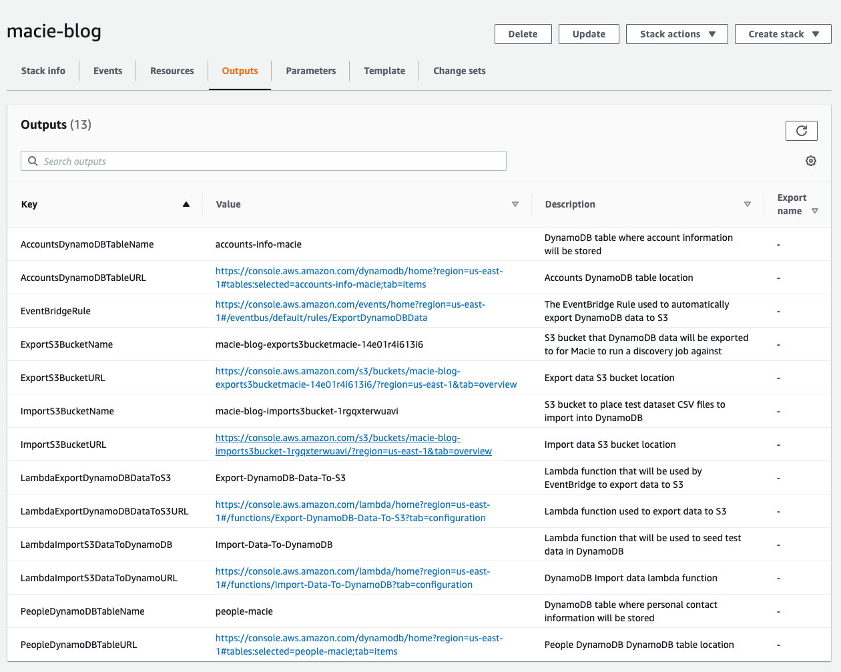Click the ExportS3BucketName key
Screen dimensions: 841x672
point(67,344)
